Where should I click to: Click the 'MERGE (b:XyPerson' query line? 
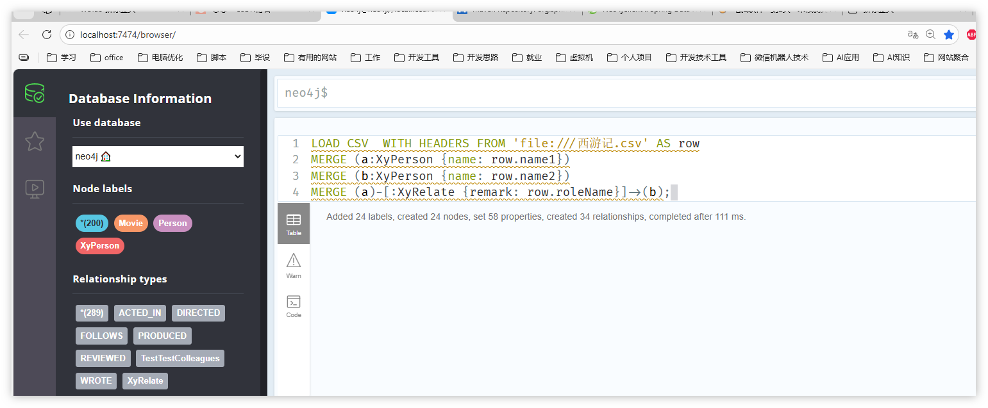tap(440, 176)
